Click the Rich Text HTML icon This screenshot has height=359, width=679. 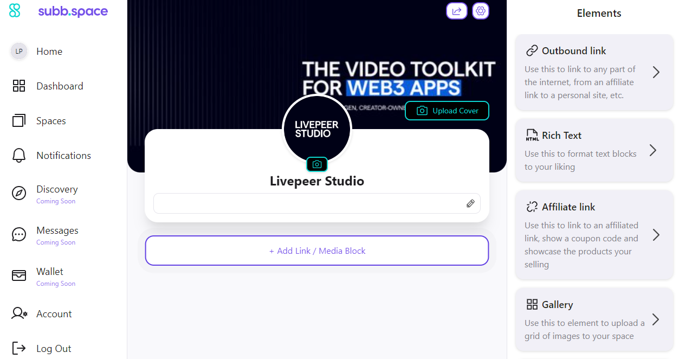(x=532, y=135)
